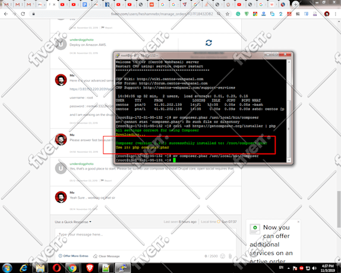The image size is (341, 273).
Task: Switch to Chrome in the taskbar
Action: [x=72, y=268]
